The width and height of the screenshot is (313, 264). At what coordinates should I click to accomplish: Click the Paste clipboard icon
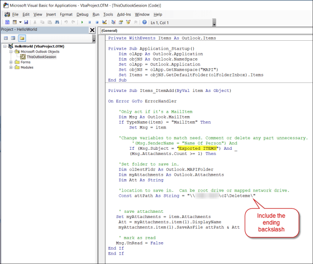(x=49, y=22)
